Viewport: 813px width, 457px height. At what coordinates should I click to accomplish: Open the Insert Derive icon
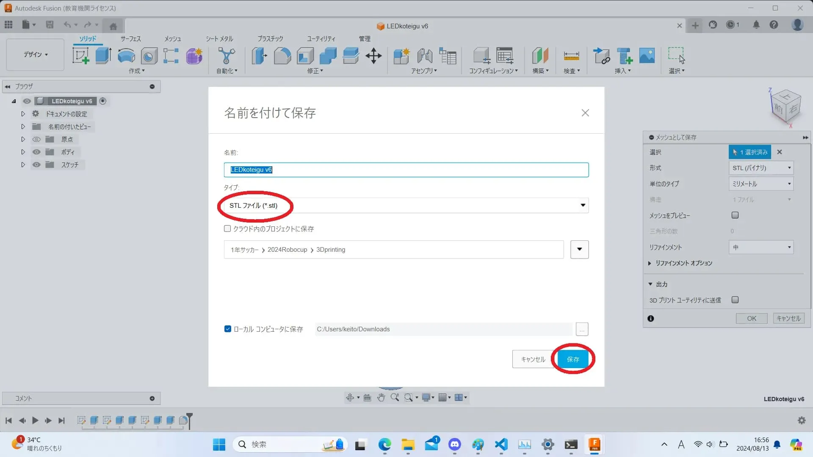(601, 55)
